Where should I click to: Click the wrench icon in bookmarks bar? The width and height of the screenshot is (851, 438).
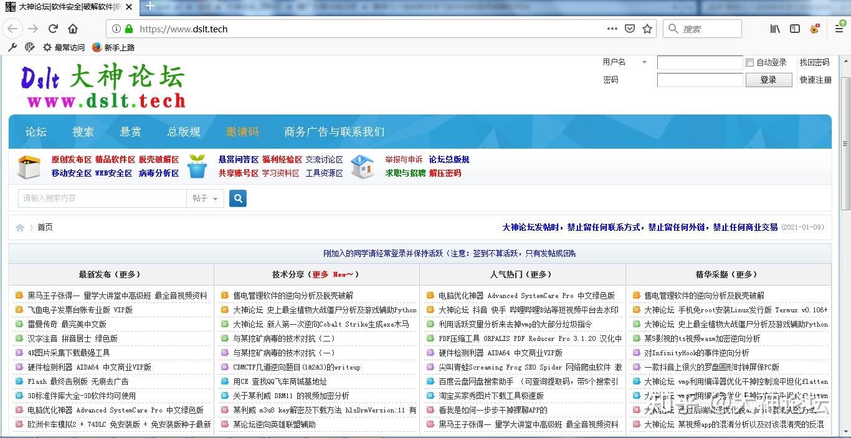tap(12, 47)
